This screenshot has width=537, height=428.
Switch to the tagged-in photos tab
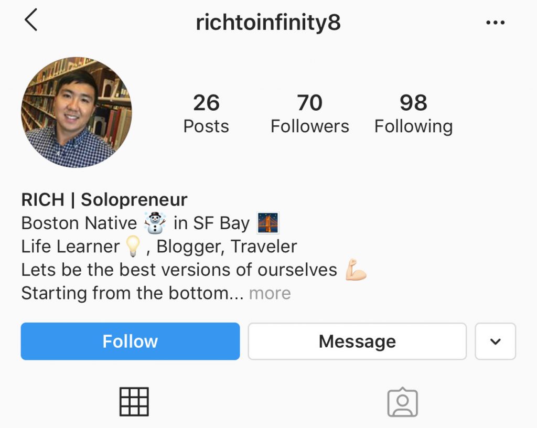click(x=403, y=401)
